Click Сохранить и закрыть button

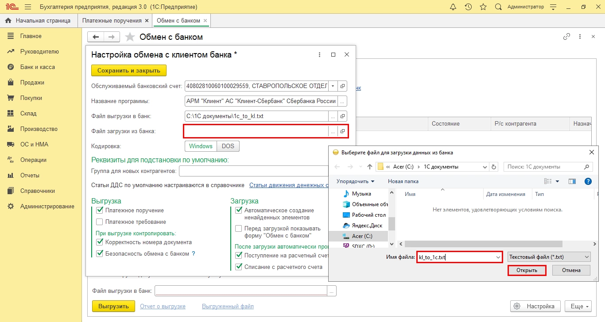[129, 70]
